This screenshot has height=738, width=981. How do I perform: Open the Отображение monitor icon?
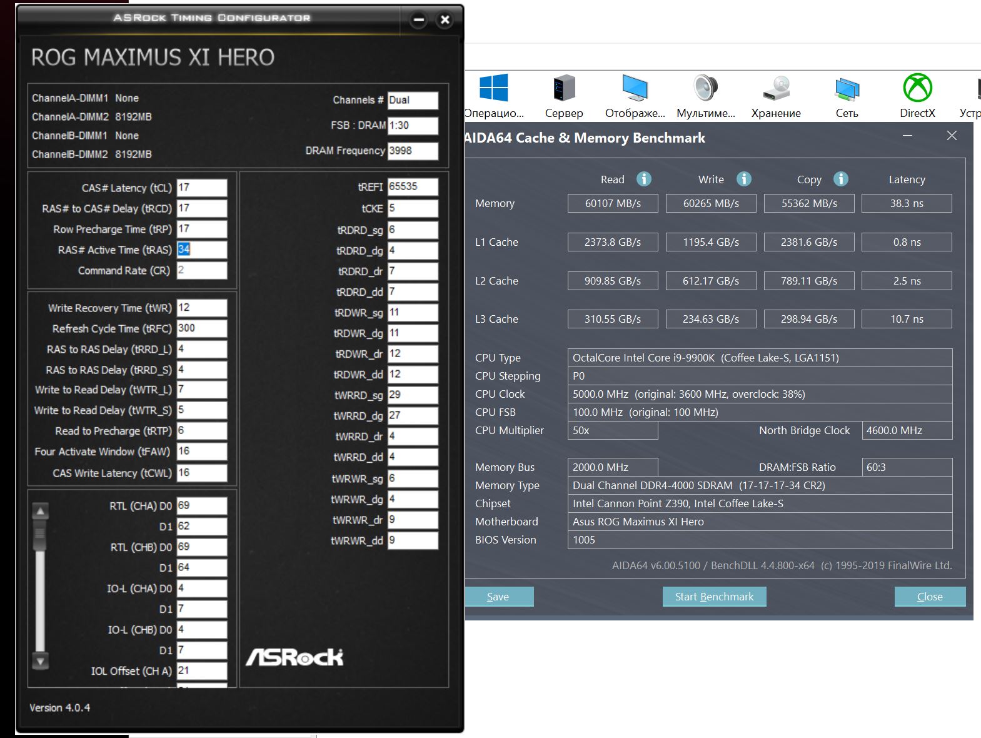(635, 88)
